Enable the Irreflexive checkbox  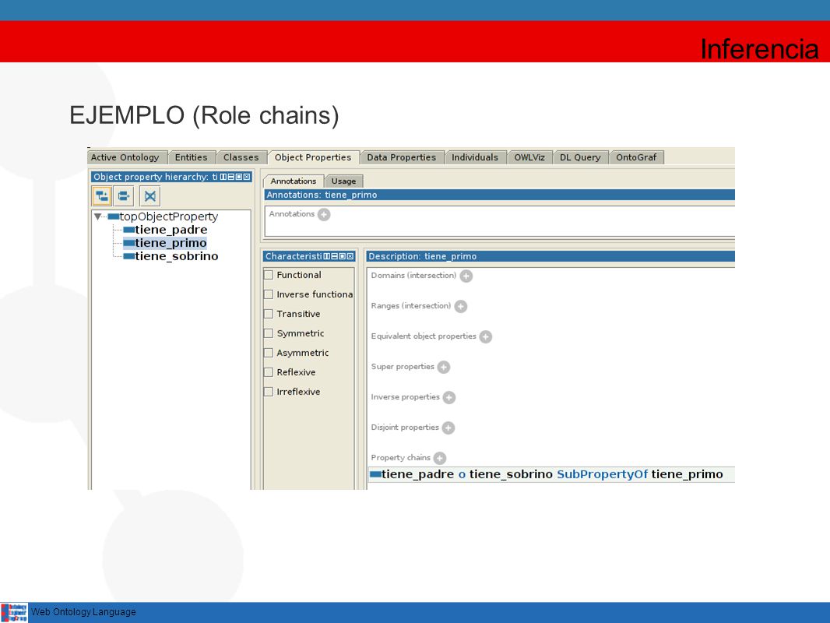269,392
